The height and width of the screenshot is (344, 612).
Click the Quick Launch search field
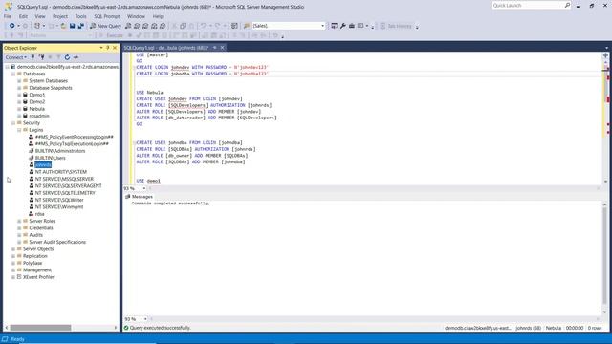(x=528, y=6)
